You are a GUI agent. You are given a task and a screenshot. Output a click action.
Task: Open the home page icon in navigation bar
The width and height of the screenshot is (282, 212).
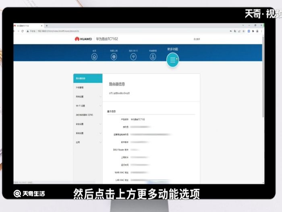pyautogui.click(x=94, y=57)
